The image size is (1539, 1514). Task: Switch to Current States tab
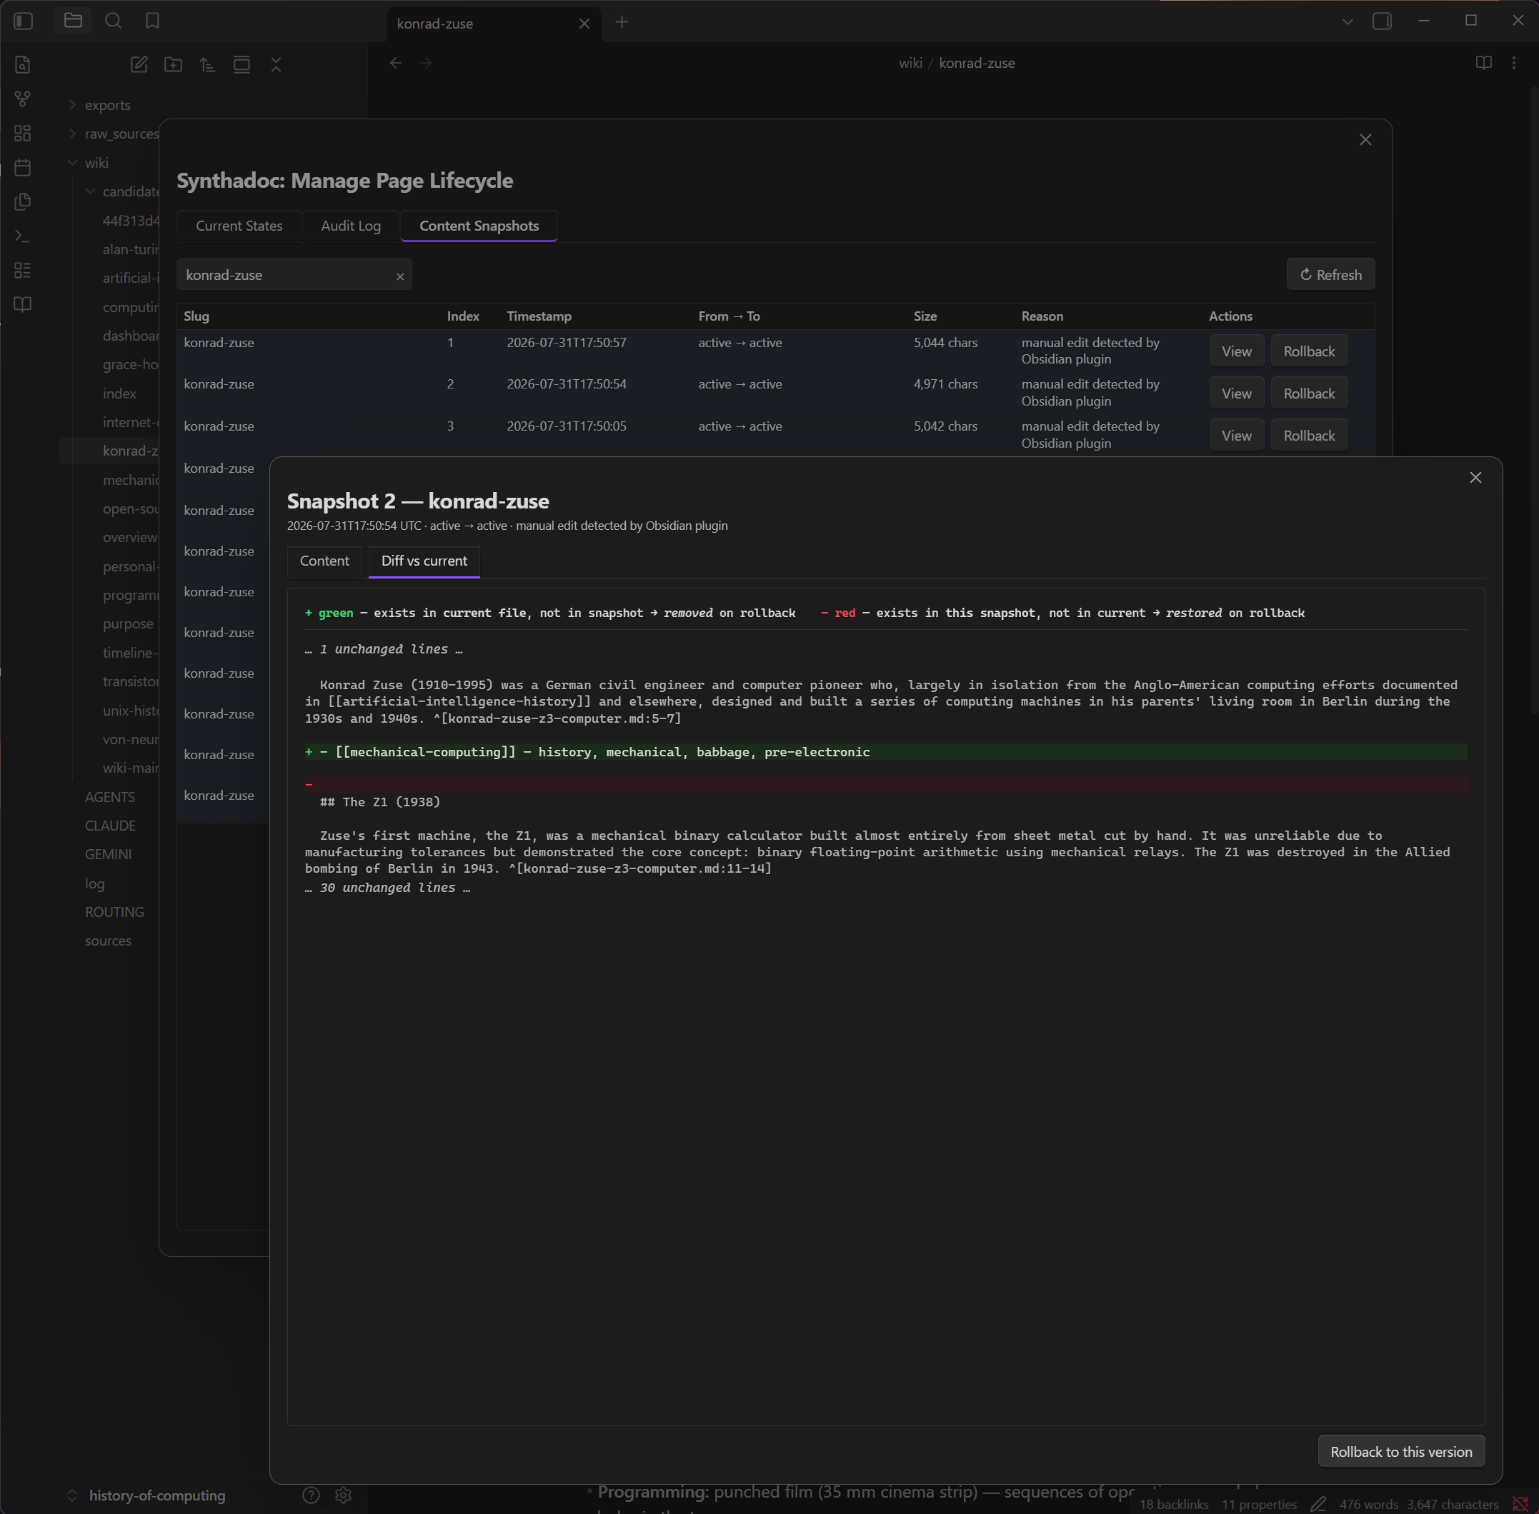tap(239, 226)
